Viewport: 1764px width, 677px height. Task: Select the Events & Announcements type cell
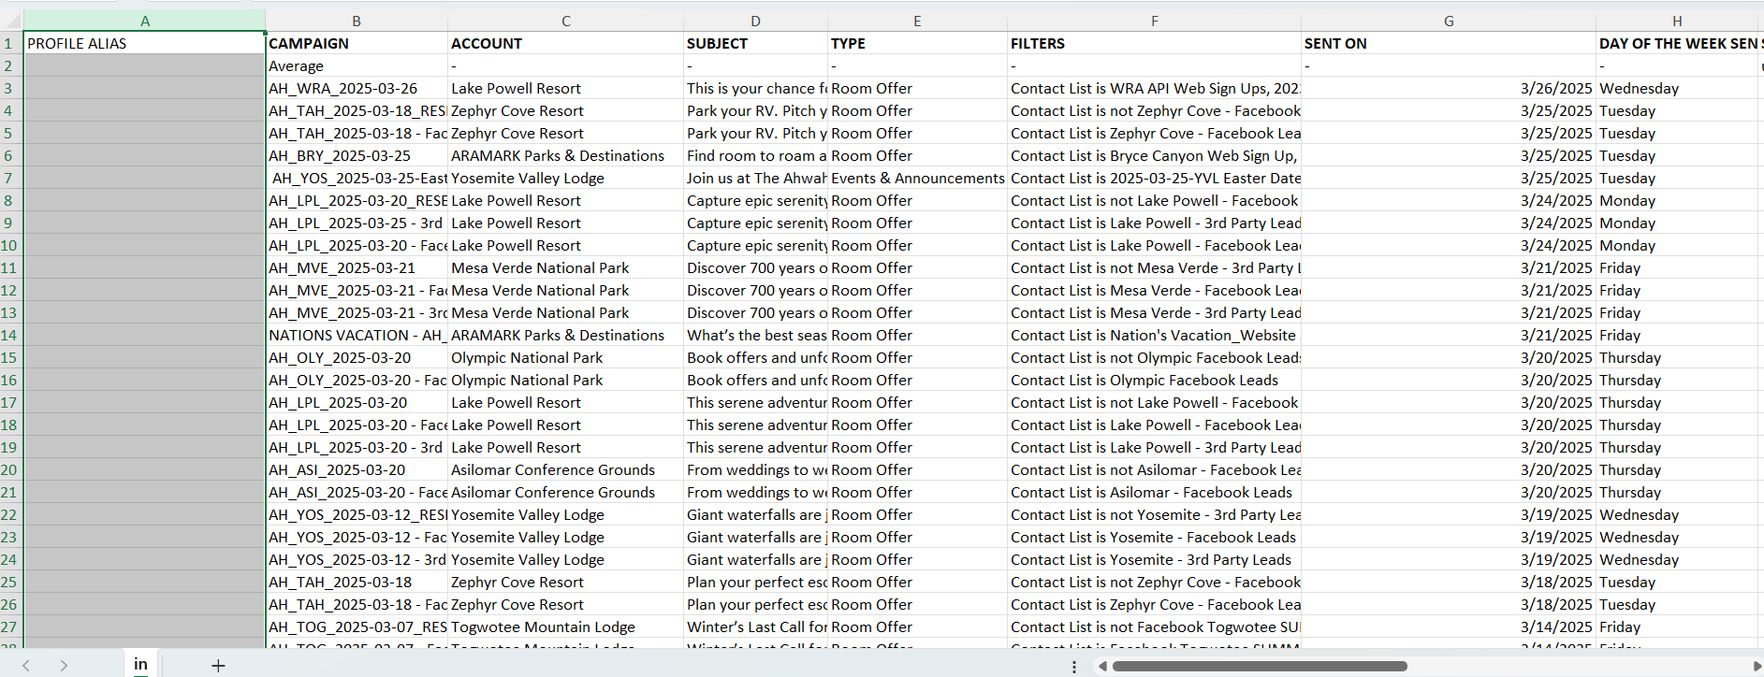(x=917, y=178)
